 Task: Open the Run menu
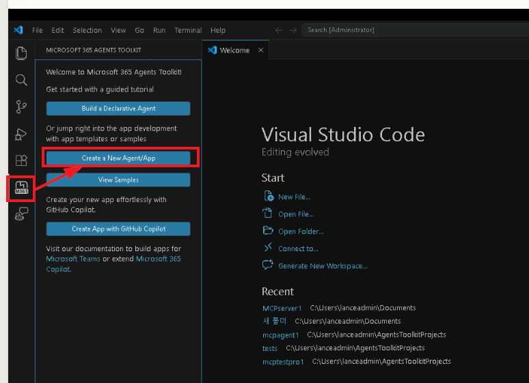[x=159, y=30]
